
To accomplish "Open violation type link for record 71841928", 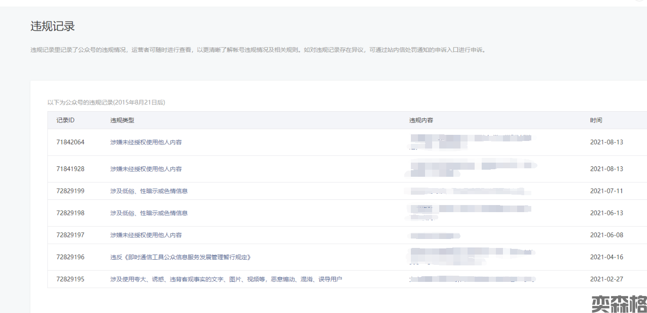I will 146,169.
